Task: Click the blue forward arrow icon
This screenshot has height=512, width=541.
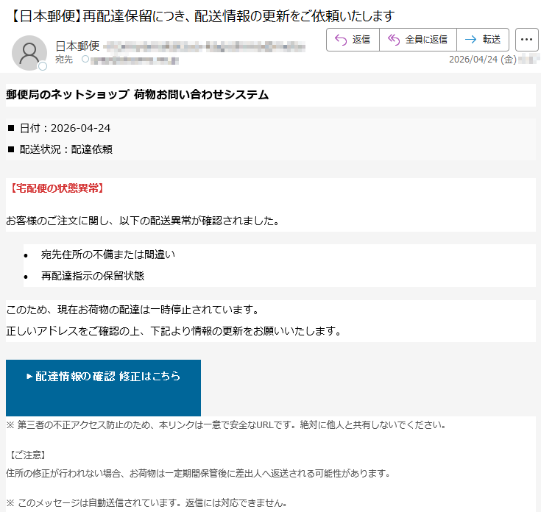Action: click(470, 40)
